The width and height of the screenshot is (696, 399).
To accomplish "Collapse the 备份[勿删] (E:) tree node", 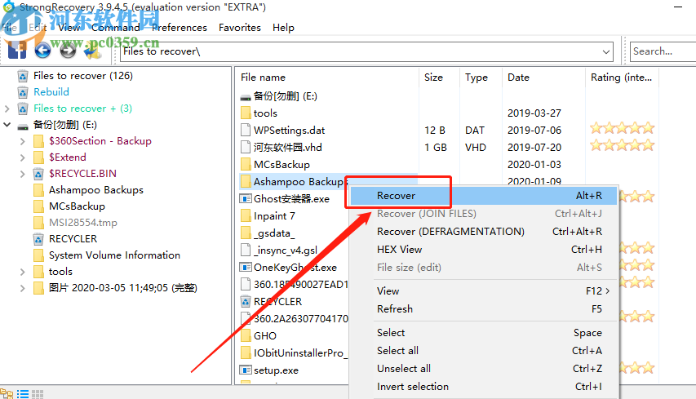I will [x=7, y=125].
